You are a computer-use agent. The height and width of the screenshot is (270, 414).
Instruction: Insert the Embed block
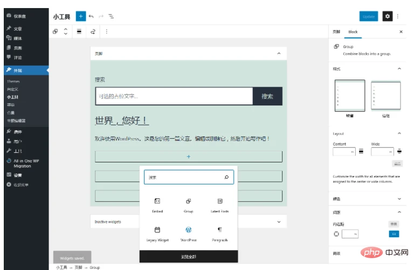(157, 205)
